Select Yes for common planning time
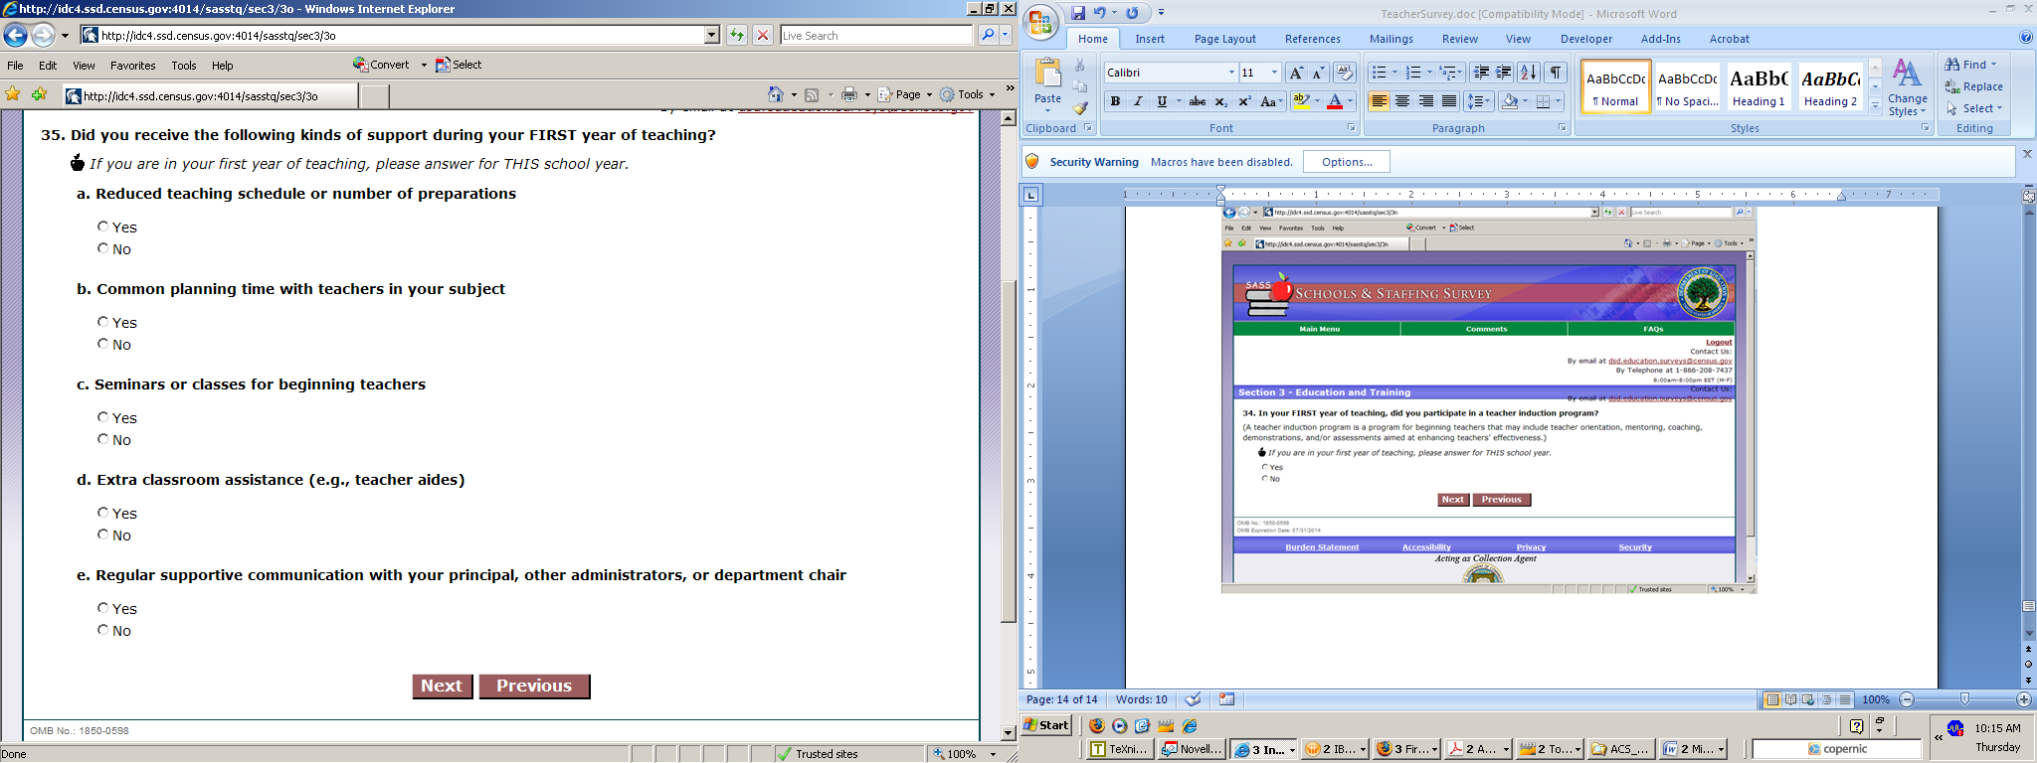The width and height of the screenshot is (2037, 763). 102,322
